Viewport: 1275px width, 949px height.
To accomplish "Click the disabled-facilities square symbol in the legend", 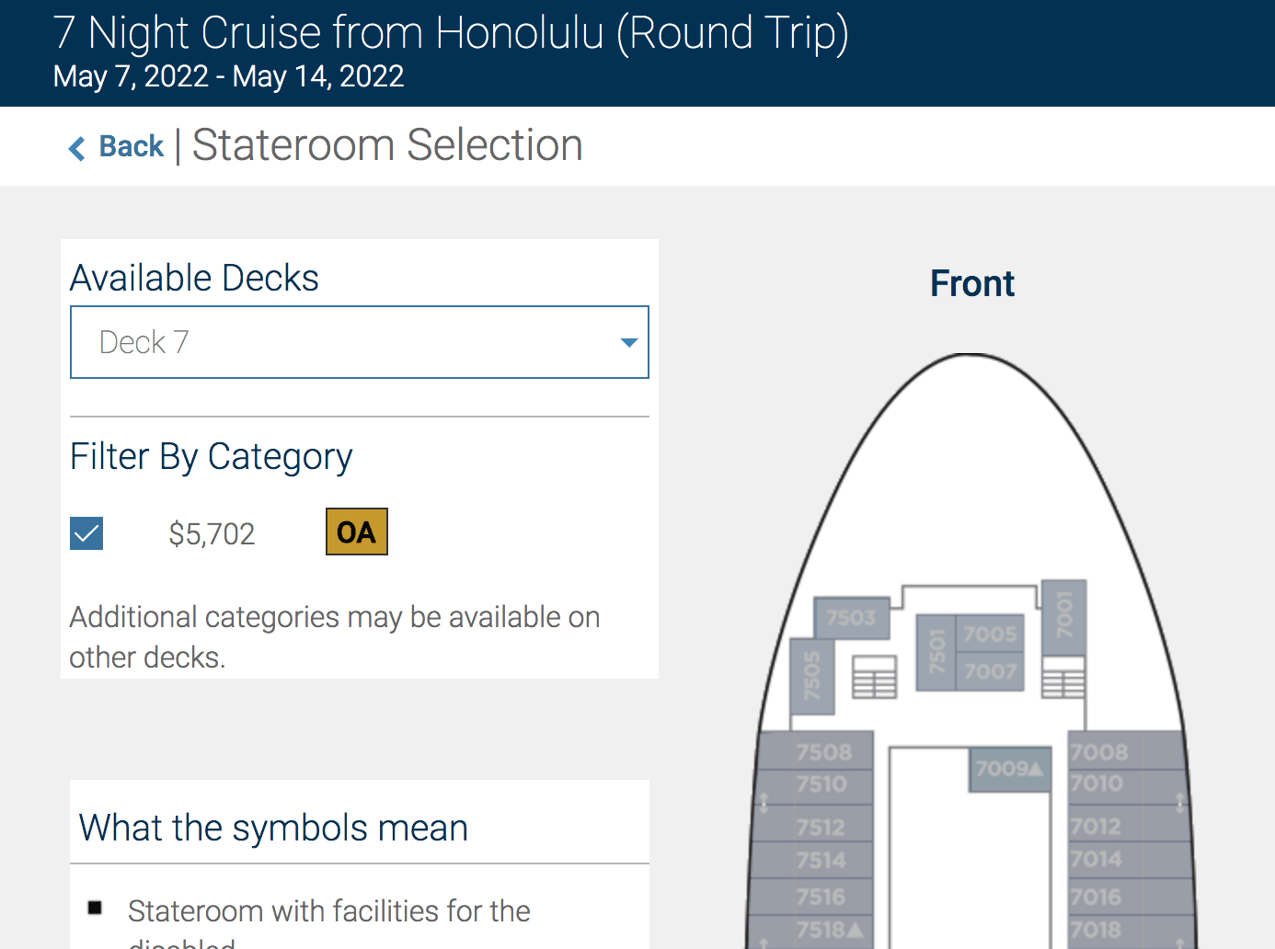I will pos(95,908).
